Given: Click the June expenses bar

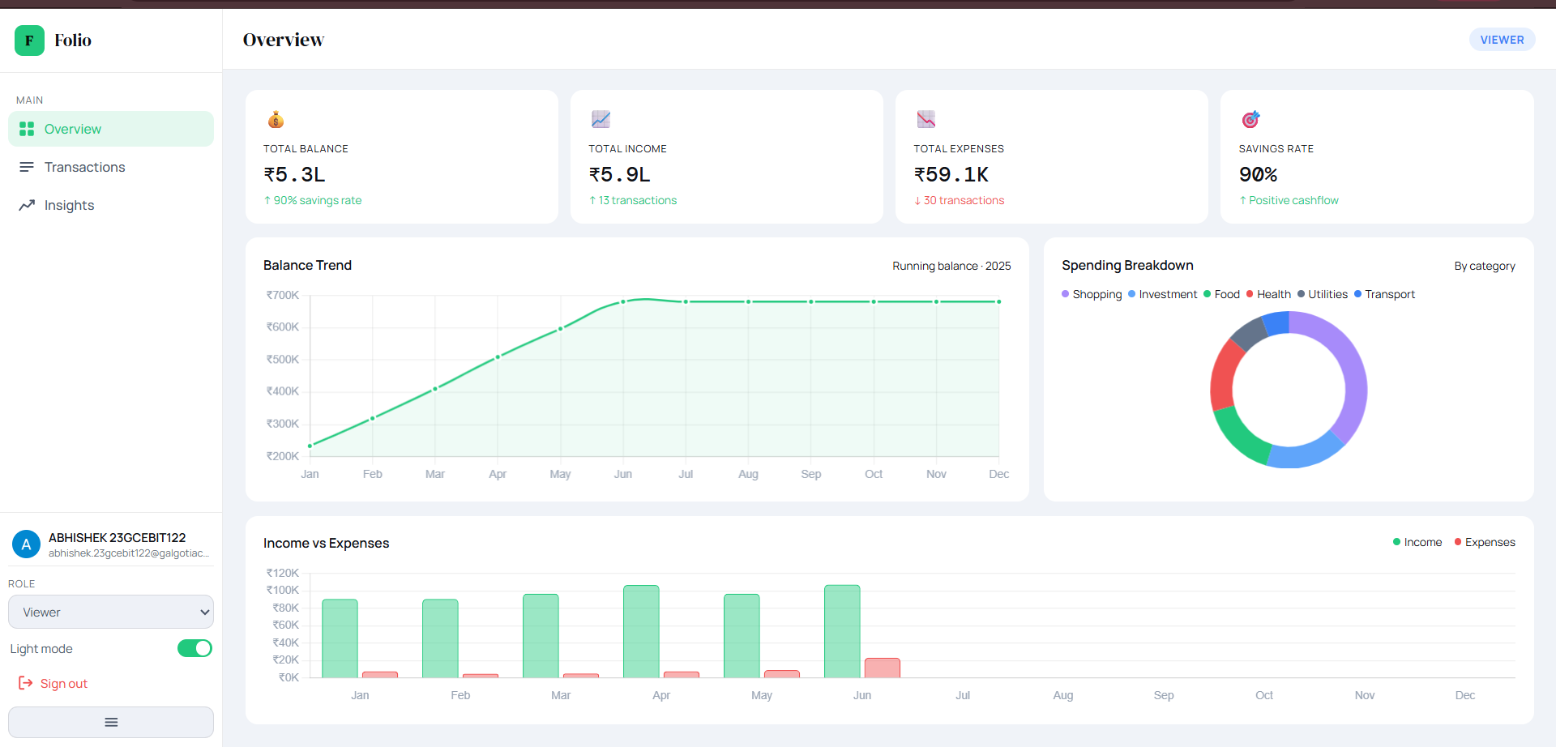Looking at the screenshot, I should tap(883, 668).
